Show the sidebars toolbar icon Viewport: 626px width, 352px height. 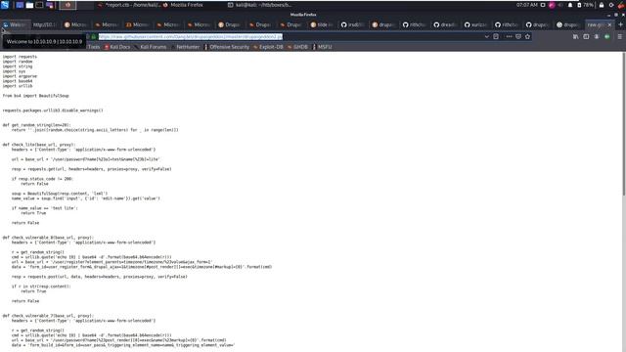click(586, 37)
